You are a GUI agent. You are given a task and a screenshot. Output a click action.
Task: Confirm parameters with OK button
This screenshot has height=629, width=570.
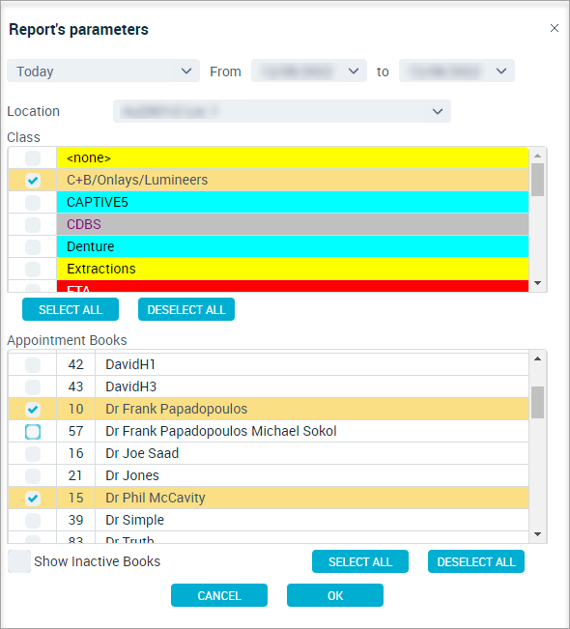click(x=335, y=595)
